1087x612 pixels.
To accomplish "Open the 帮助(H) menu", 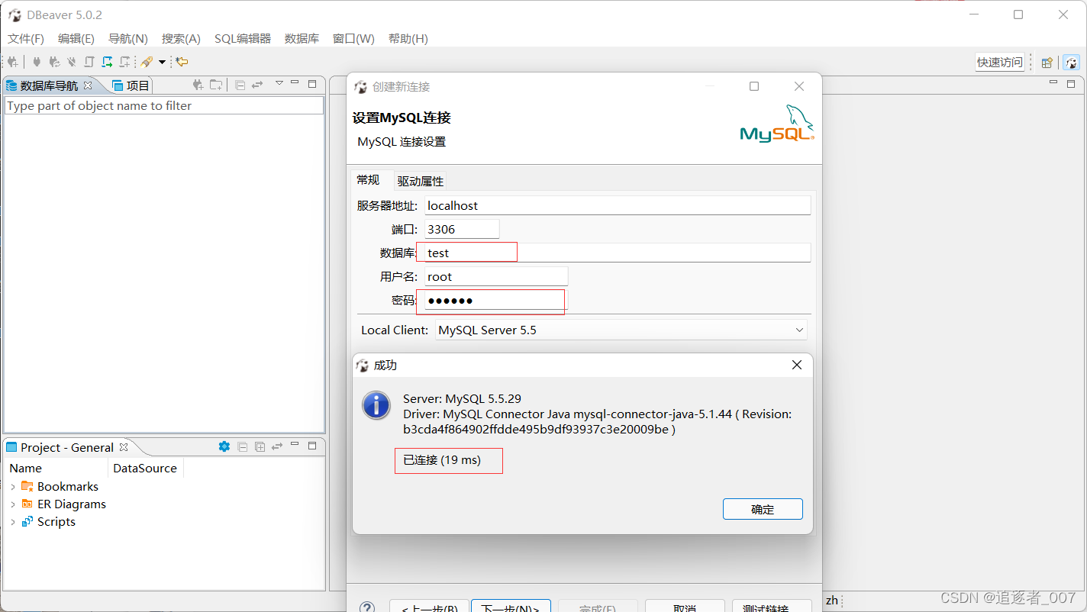I will [x=408, y=38].
